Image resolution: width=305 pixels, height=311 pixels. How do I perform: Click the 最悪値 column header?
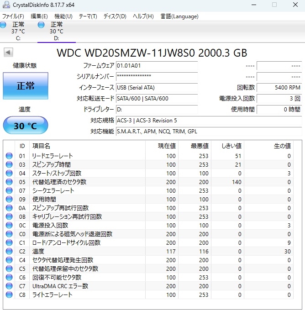pyautogui.click(x=195, y=146)
